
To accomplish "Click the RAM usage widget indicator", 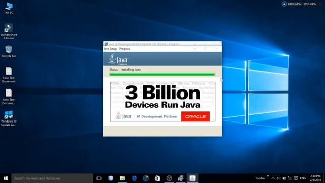I will pyautogui.click(x=294, y=4).
